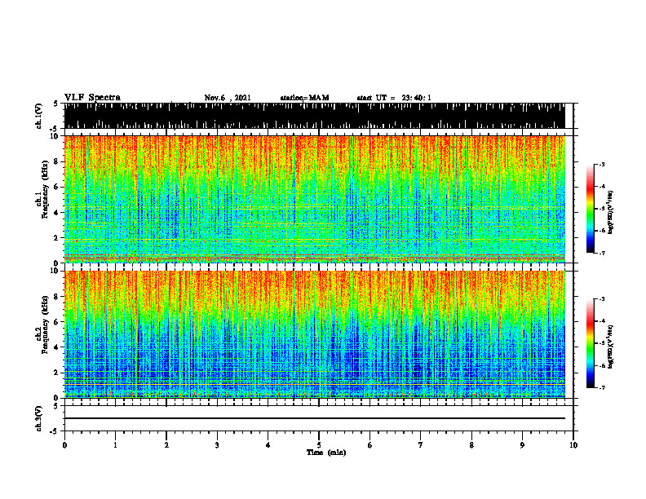Select the ch.1 colorbar log(PSD) unit label
Viewport: 646px width, 499px height.
click(611, 212)
